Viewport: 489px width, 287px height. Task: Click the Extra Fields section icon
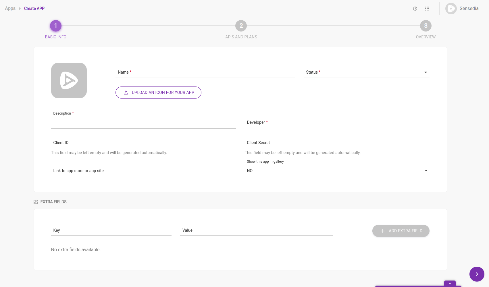click(x=35, y=202)
